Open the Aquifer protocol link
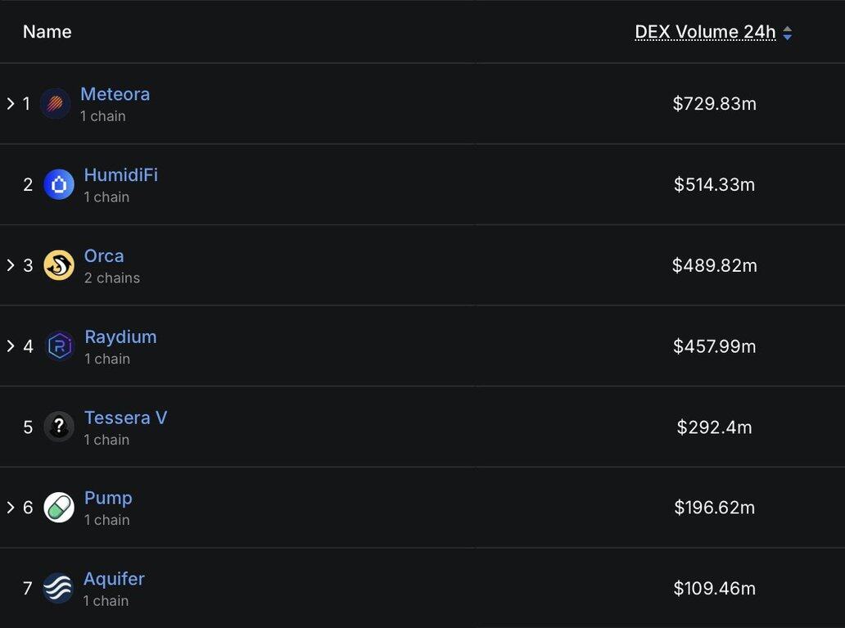The image size is (845, 628). tap(114, 579)
